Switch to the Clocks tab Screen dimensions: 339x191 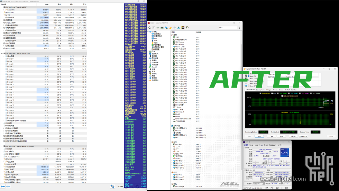click(281, 90)
